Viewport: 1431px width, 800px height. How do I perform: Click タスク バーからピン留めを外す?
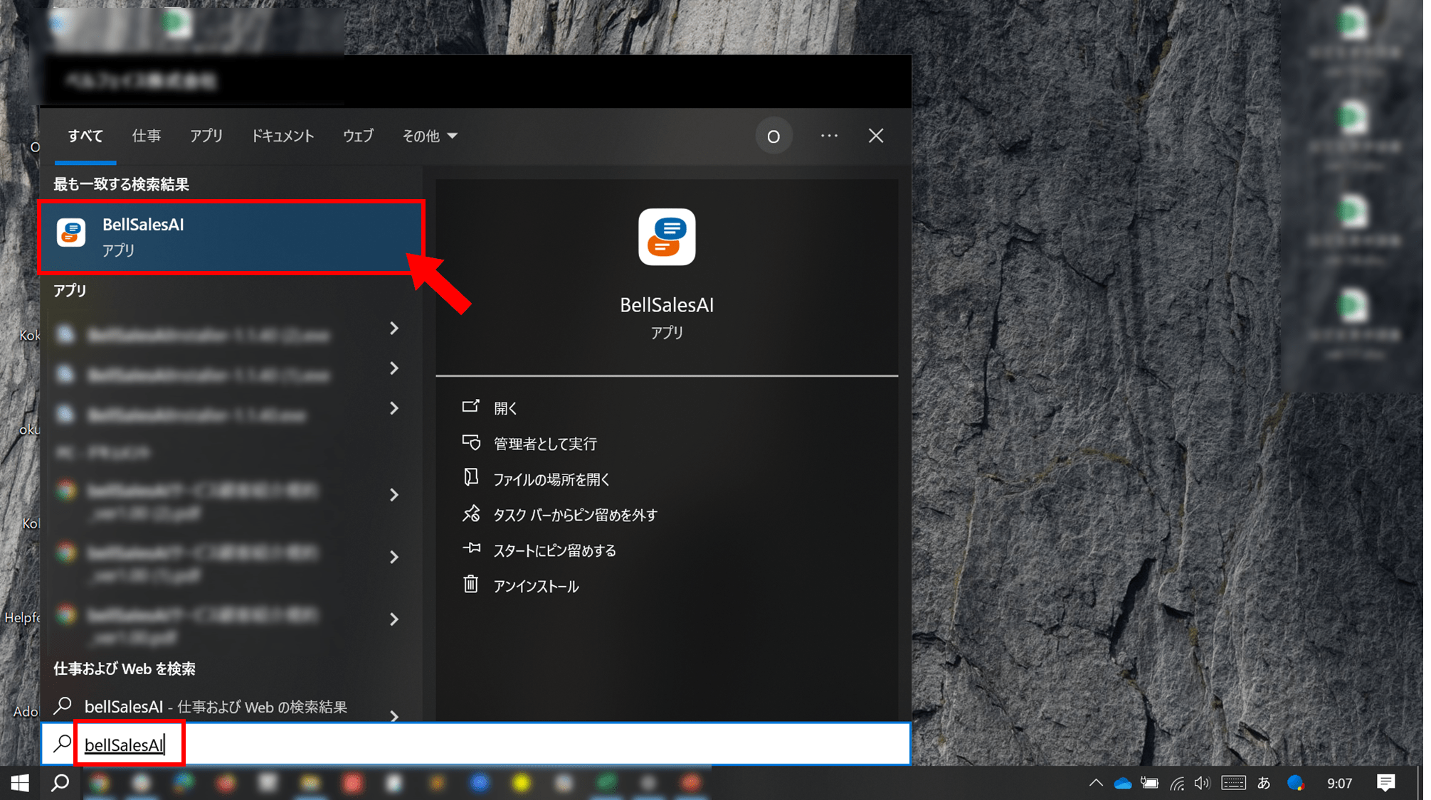click(x=575, y=515)
